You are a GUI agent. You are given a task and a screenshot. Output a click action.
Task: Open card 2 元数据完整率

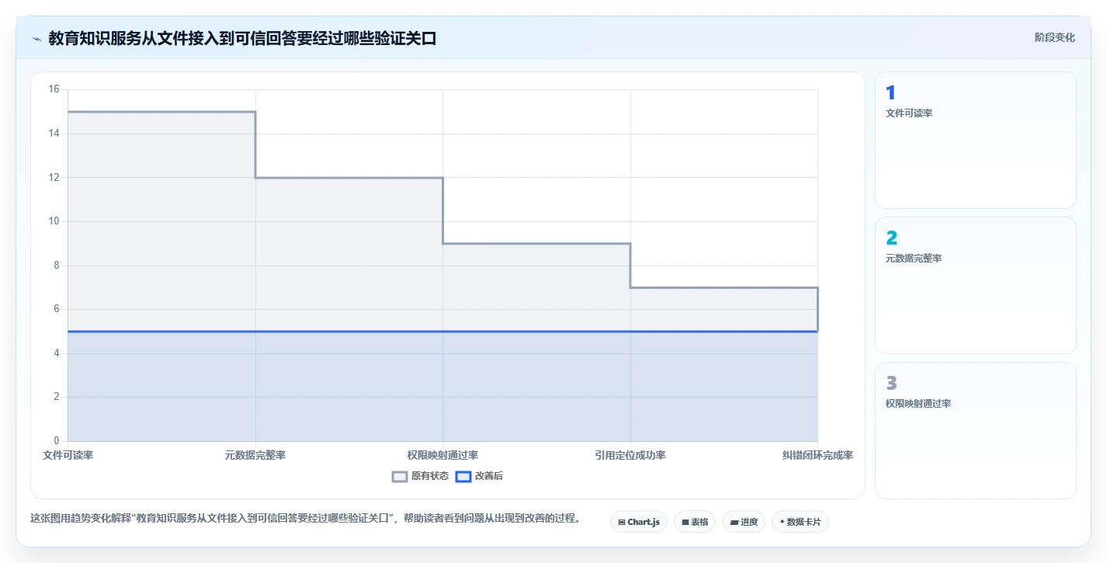pos(976,285)
